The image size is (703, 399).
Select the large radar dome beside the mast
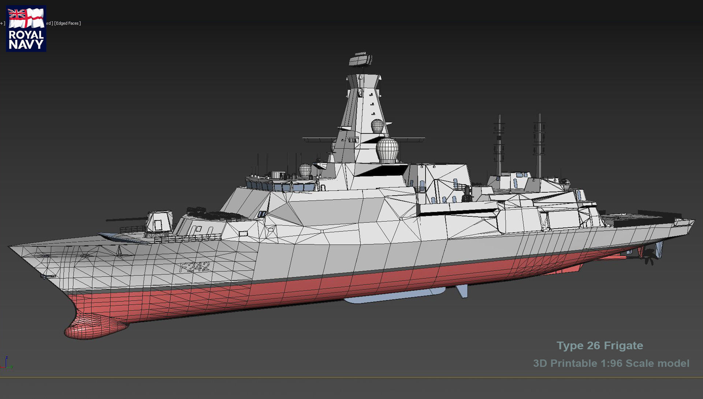(x=387, y=150)
